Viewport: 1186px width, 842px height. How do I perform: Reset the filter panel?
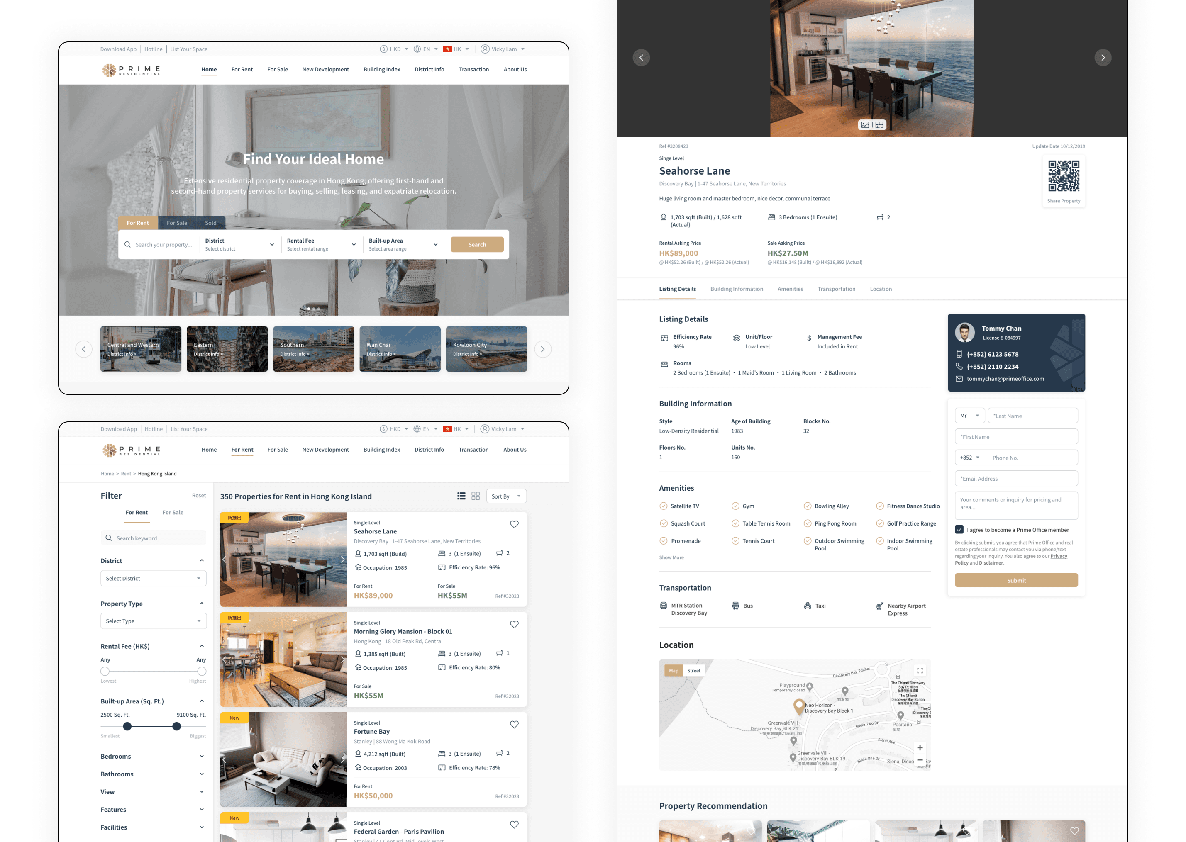pos(199,496)
